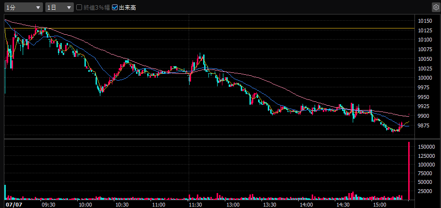Click the 11:00 time axis label
This screenshot has height=208, width=441.
pyautogui.click(x=159, y=205)
